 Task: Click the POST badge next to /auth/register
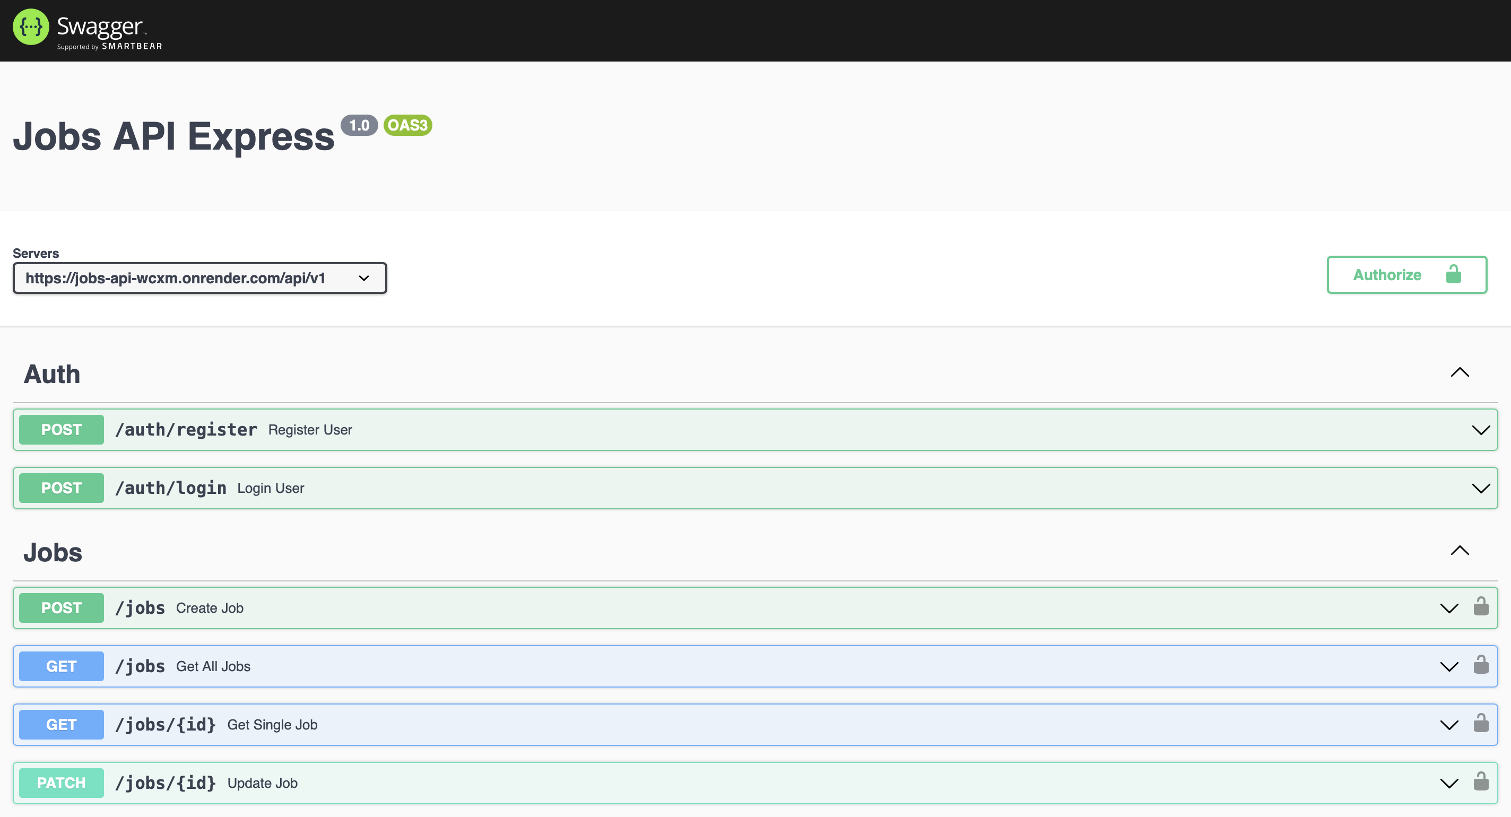60,429
